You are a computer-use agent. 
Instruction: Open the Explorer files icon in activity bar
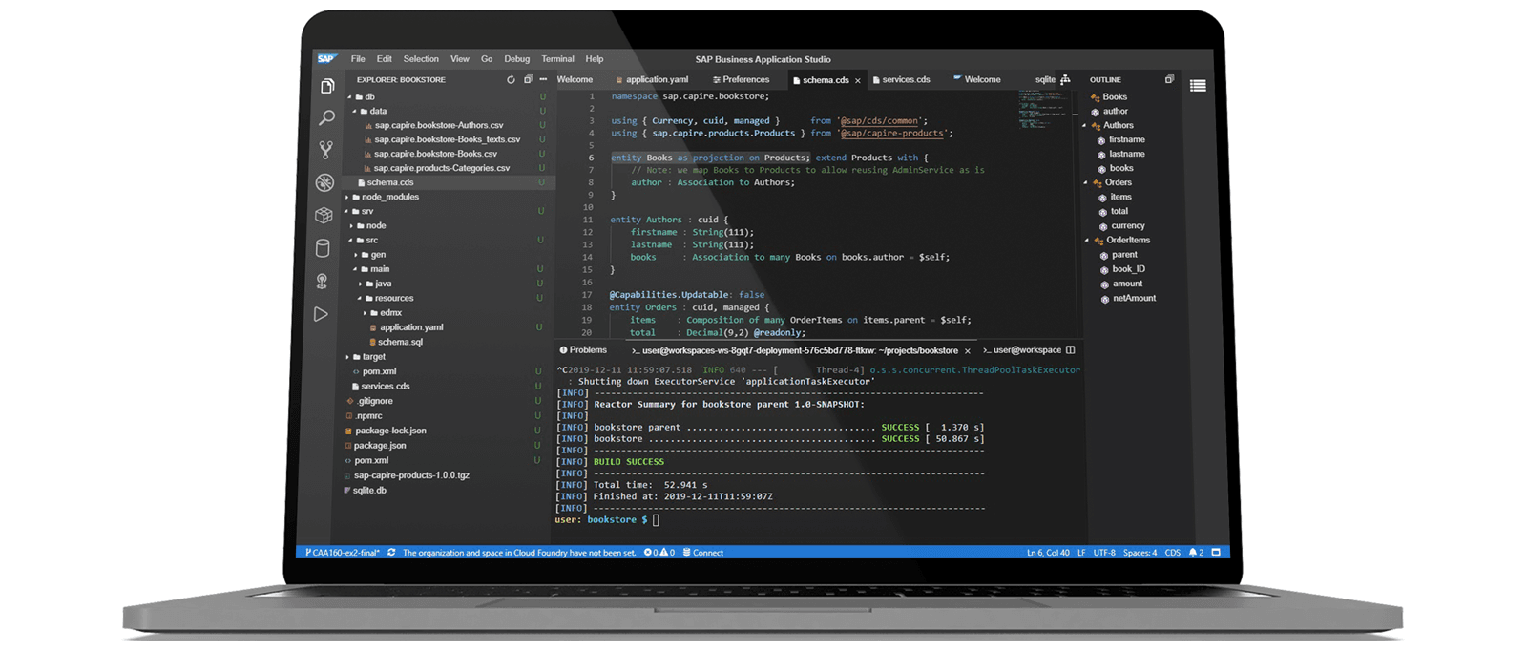coord(327,86)
